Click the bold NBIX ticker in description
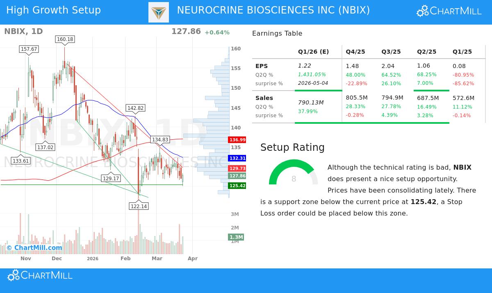Viewport: 492px width, 293px height. pyautogui.click(x=462, y=168)
